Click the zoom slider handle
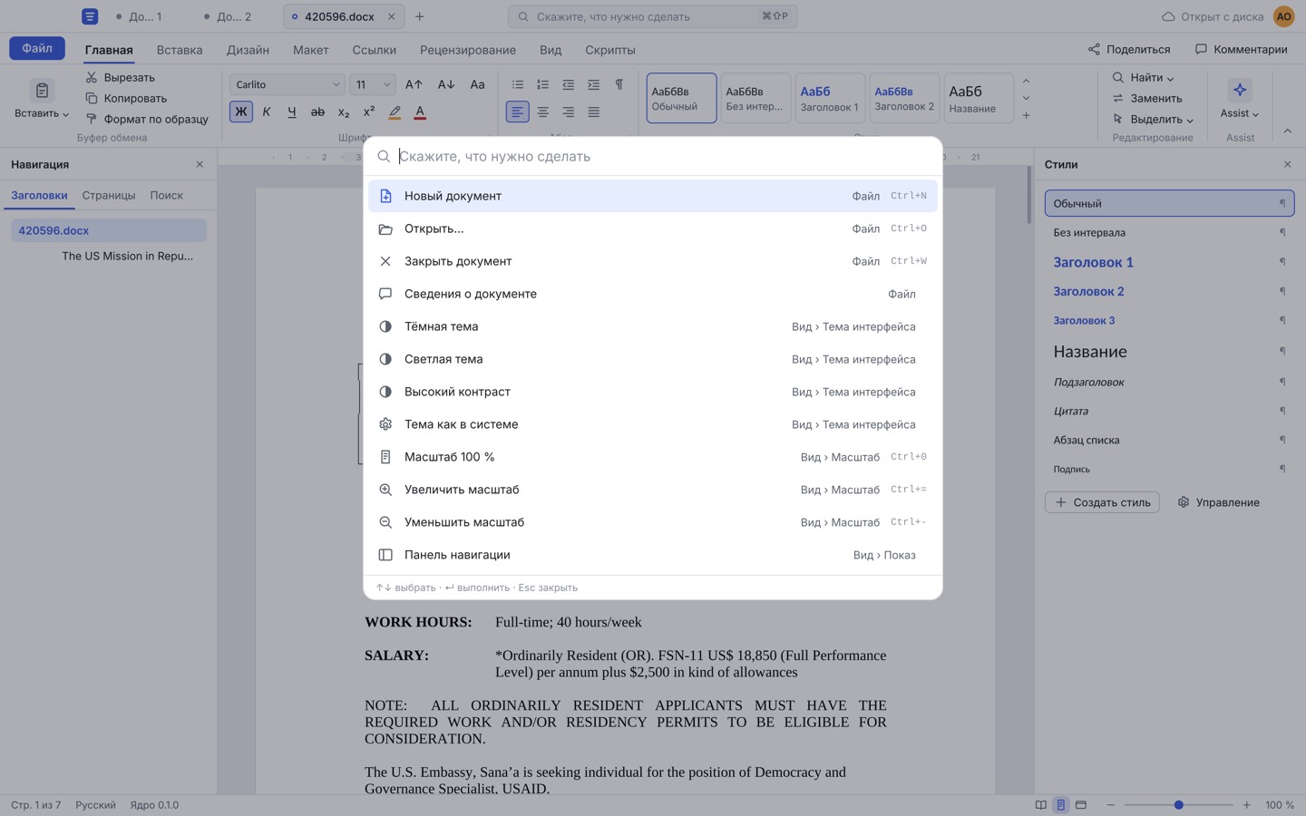This screenshot has width=1306, height=816. click(1178, 805)
